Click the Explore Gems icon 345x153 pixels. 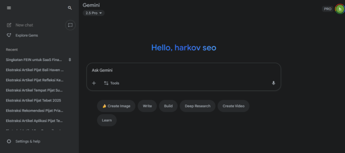[x=9, y=35]
